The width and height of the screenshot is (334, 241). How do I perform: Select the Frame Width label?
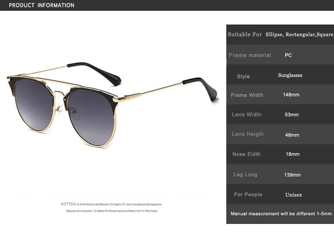click(247, 95)
